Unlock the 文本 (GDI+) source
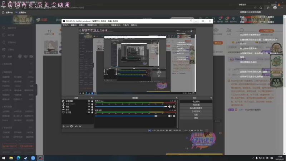 click(92, 104)
